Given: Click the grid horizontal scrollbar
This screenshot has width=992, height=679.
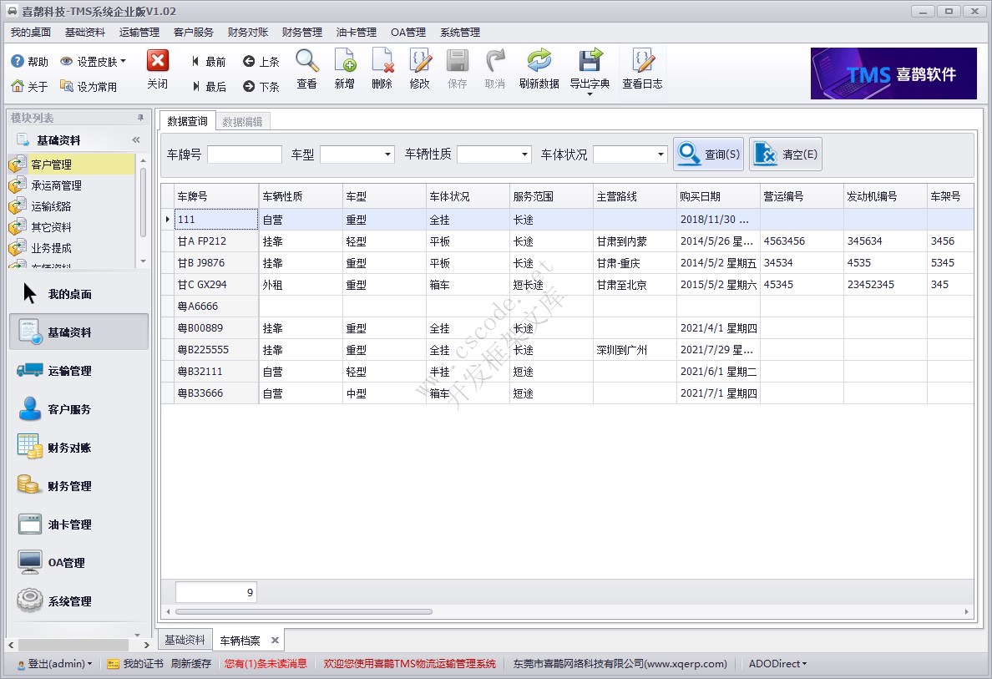Looking at the screenshot, I should pos(304,612).
